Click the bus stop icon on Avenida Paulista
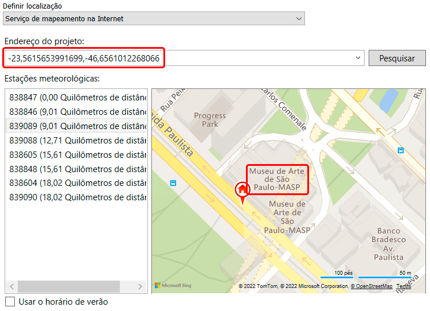 [173, 183]
